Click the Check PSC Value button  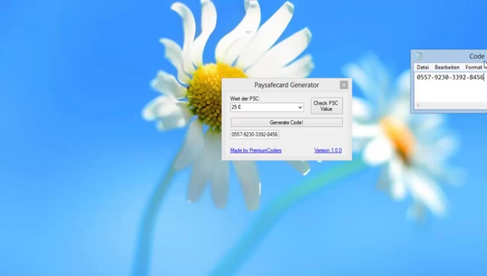326,106
